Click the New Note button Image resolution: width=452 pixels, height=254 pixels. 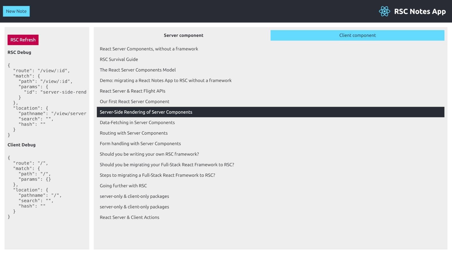pos(16,11)
